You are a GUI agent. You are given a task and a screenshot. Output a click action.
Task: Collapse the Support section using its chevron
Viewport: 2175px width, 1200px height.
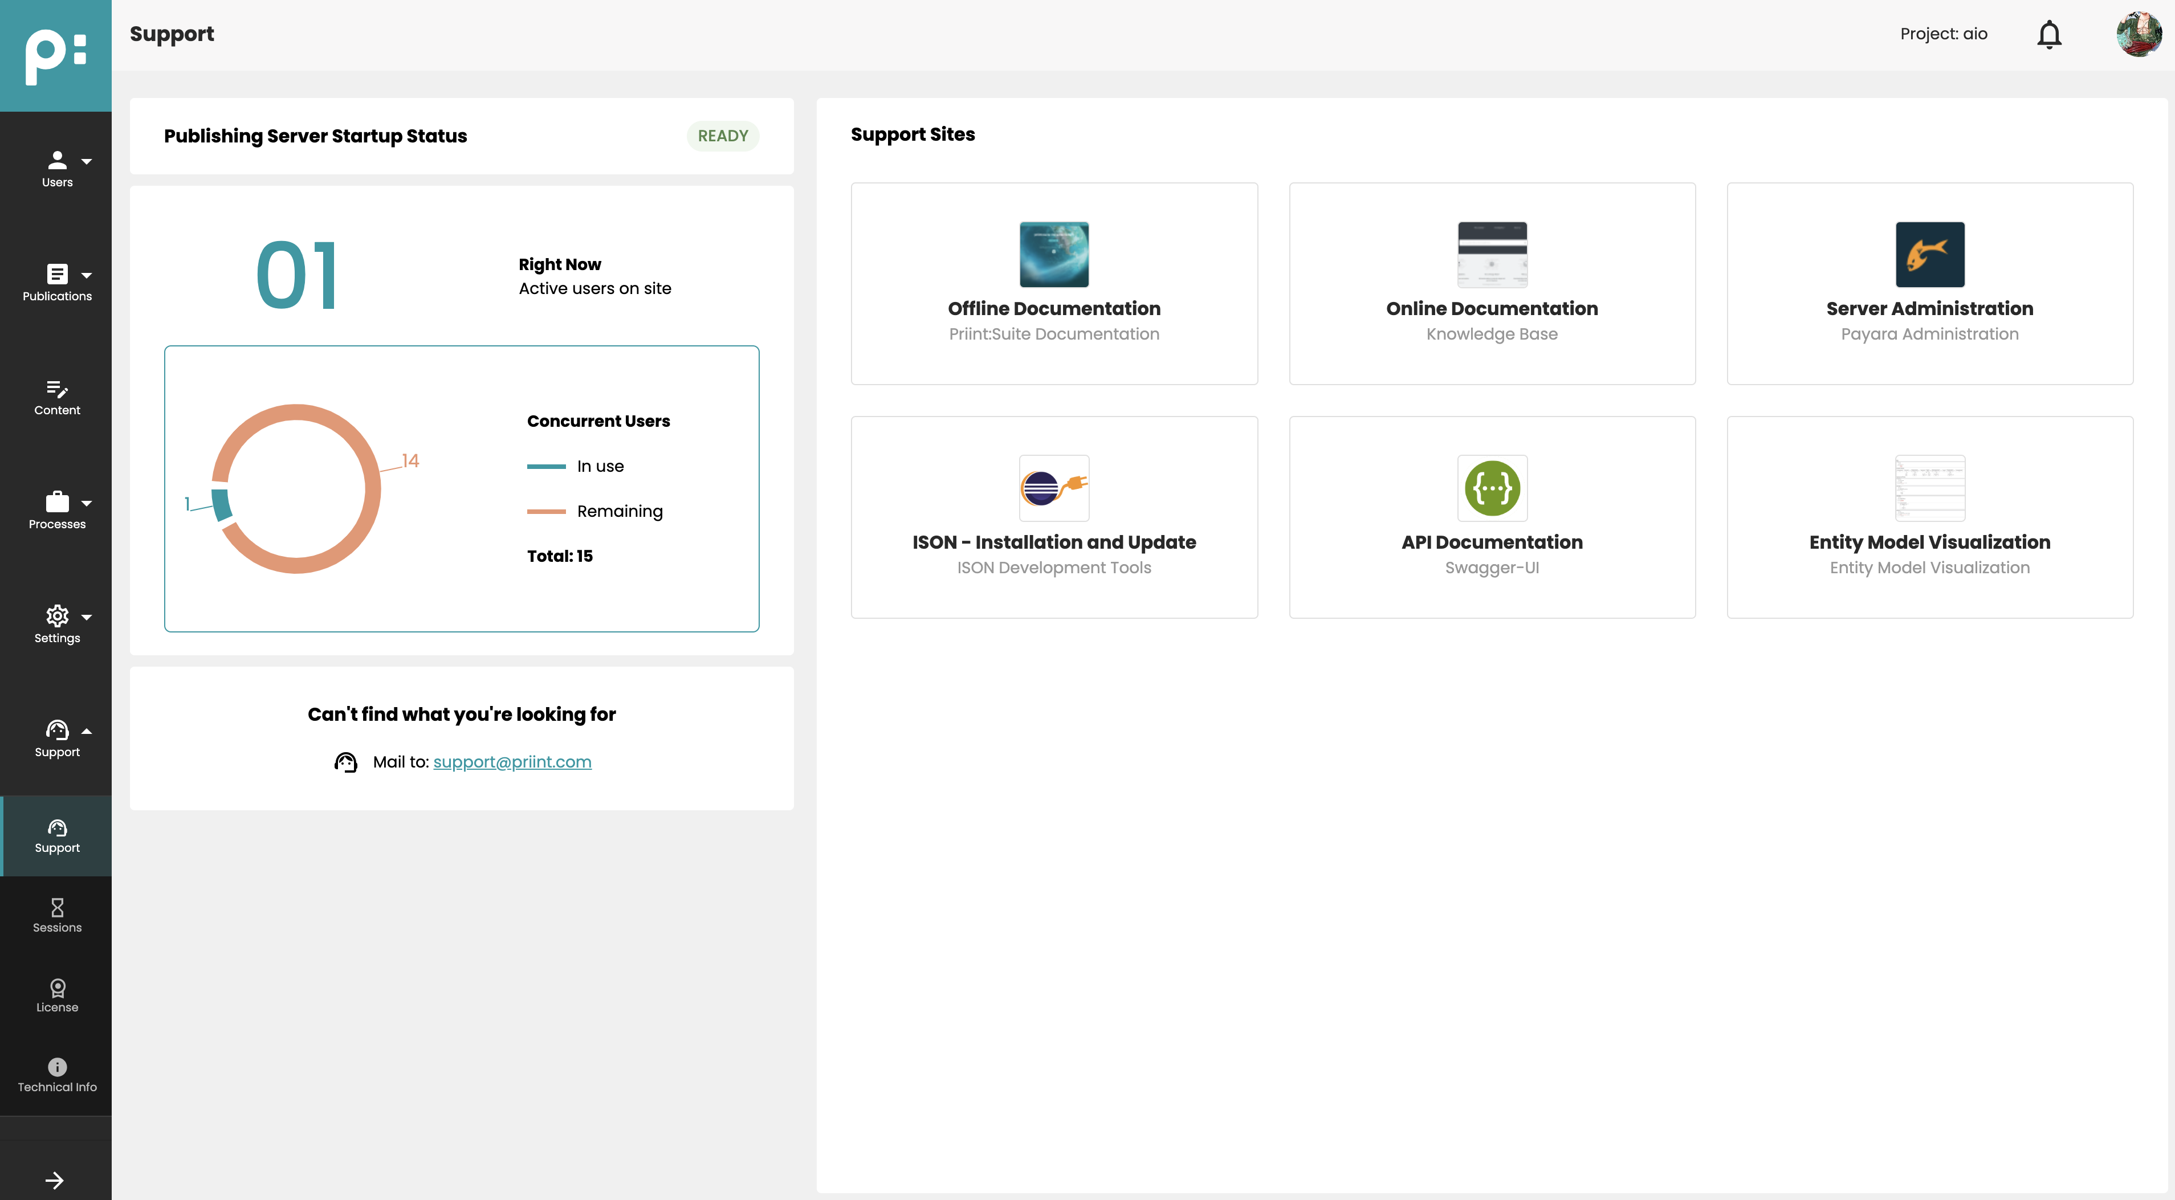88,731
